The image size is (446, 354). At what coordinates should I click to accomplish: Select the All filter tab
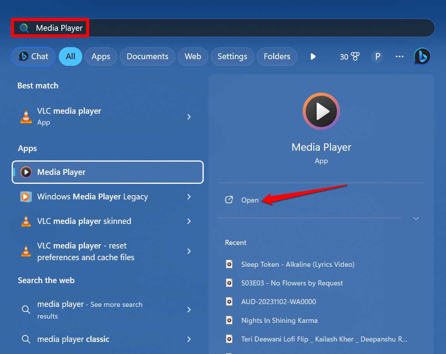(70, 56)
